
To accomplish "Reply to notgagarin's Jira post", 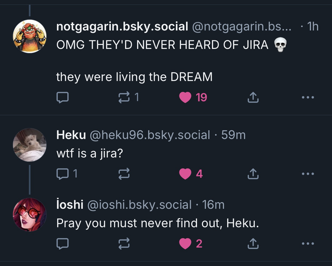I will tap(63, 98).
